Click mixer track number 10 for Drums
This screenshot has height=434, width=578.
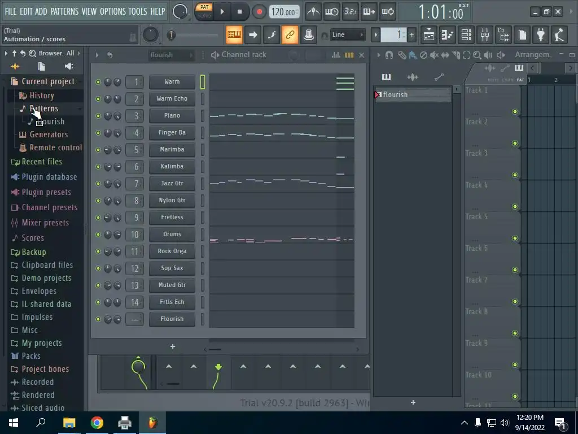pos(134,235)
